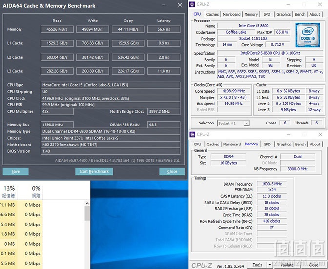
Task: Click Memory Type field Dual Channel DDR4-3200
Action: [110, 131]
